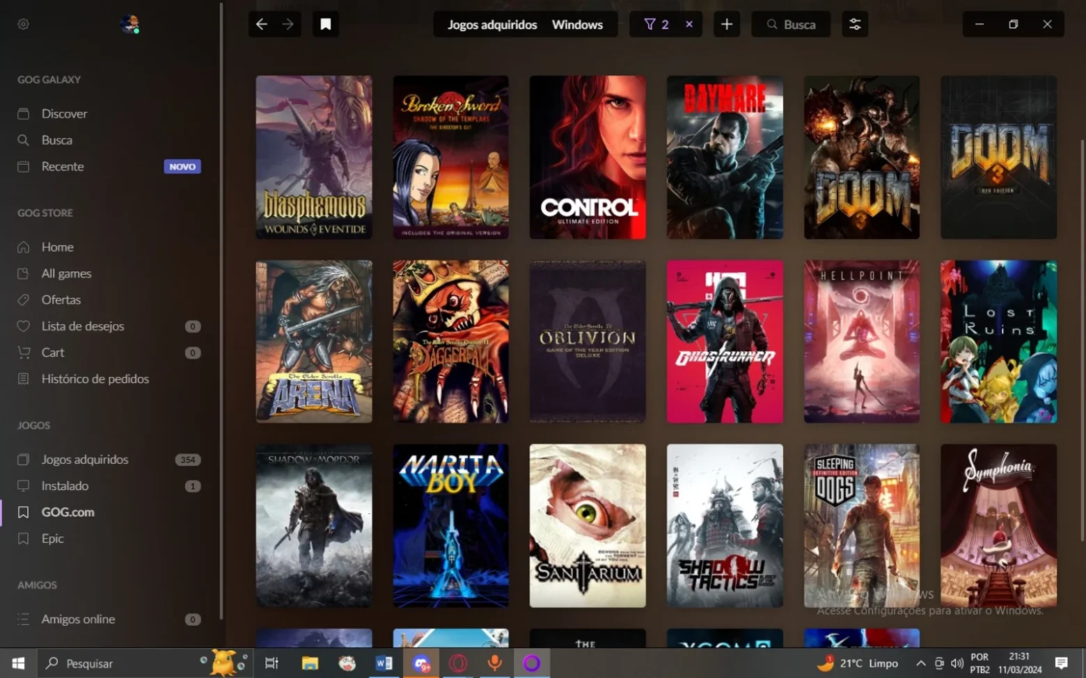Open DOOM 3 BFG Edition cover

click(999, 157)
